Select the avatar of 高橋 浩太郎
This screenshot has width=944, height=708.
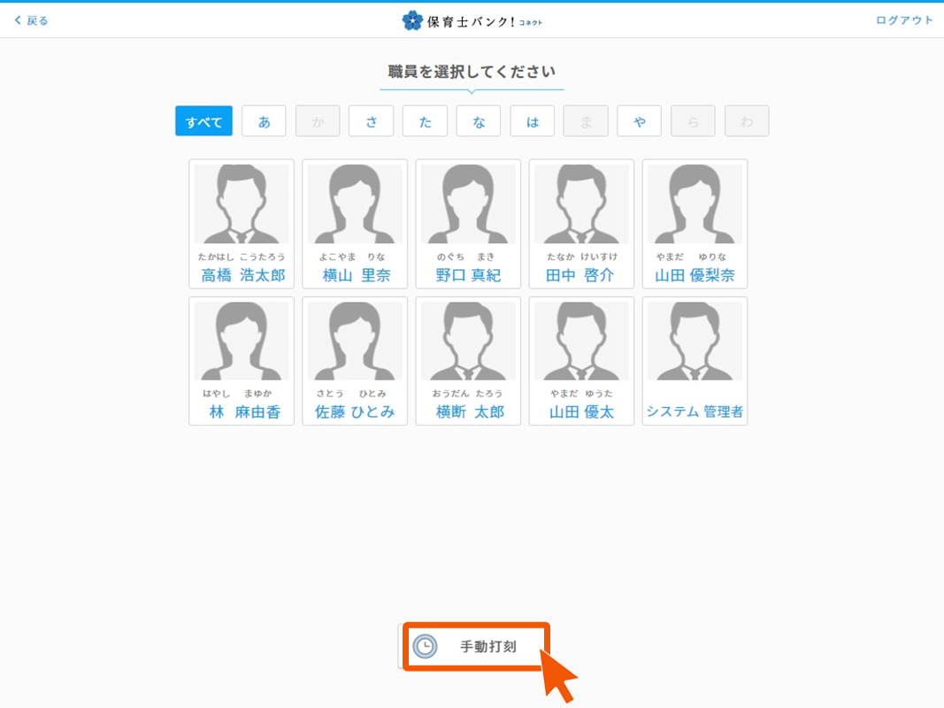(x=242, y=204)
